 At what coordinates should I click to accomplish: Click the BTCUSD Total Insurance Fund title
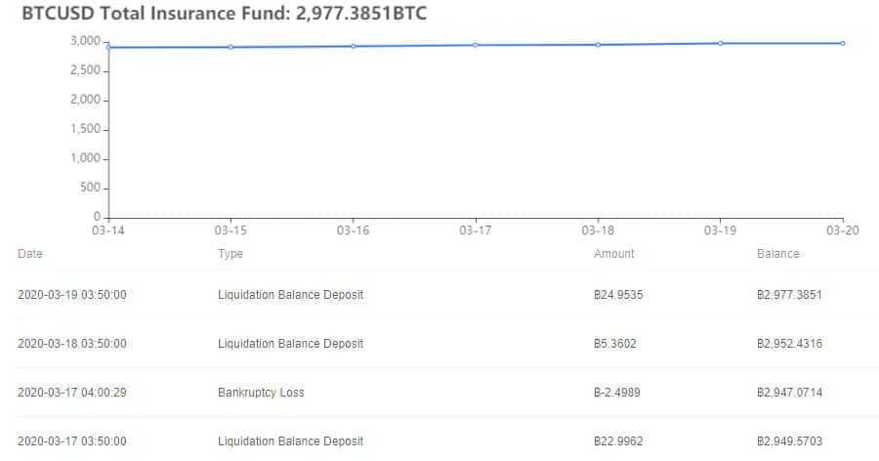point(224,15)
